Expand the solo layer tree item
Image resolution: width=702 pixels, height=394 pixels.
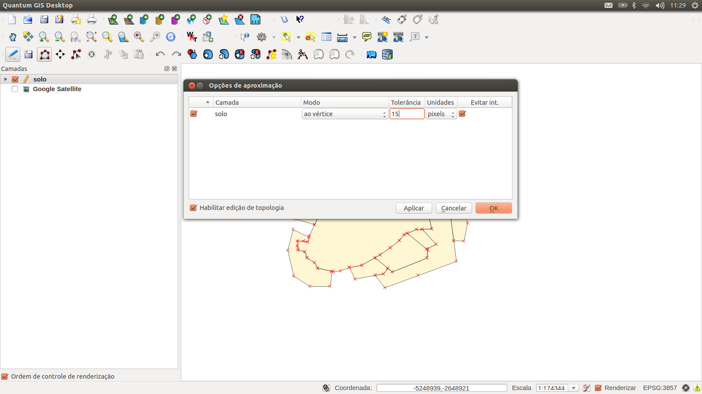click(x=6, y=79)
